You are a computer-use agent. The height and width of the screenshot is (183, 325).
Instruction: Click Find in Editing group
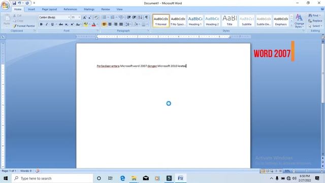coord(314,16)
